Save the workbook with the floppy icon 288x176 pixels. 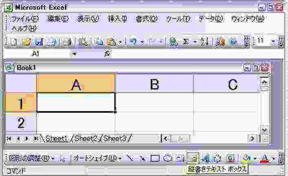pos(39,42)
